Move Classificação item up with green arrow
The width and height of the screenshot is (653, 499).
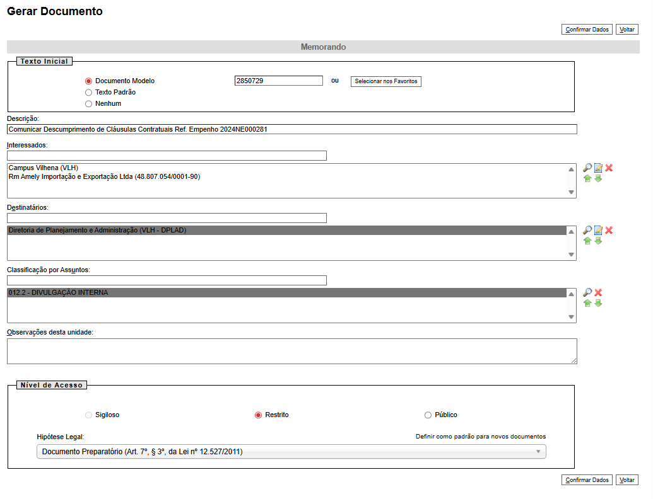587,304
